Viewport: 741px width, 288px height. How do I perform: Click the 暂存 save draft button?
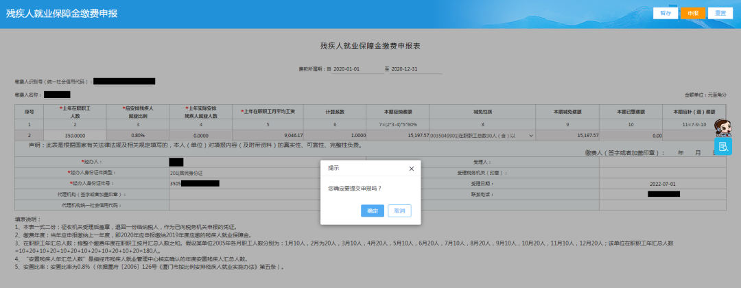coord(665,13)
